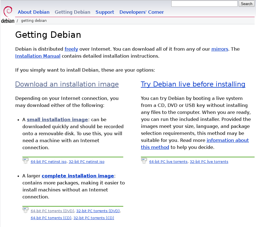
Task: Open the mirrors link
Action: [220, 49]
